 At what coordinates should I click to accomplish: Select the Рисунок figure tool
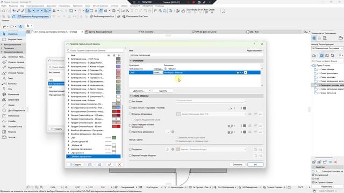pyautogui.click(x=13, y=132)
